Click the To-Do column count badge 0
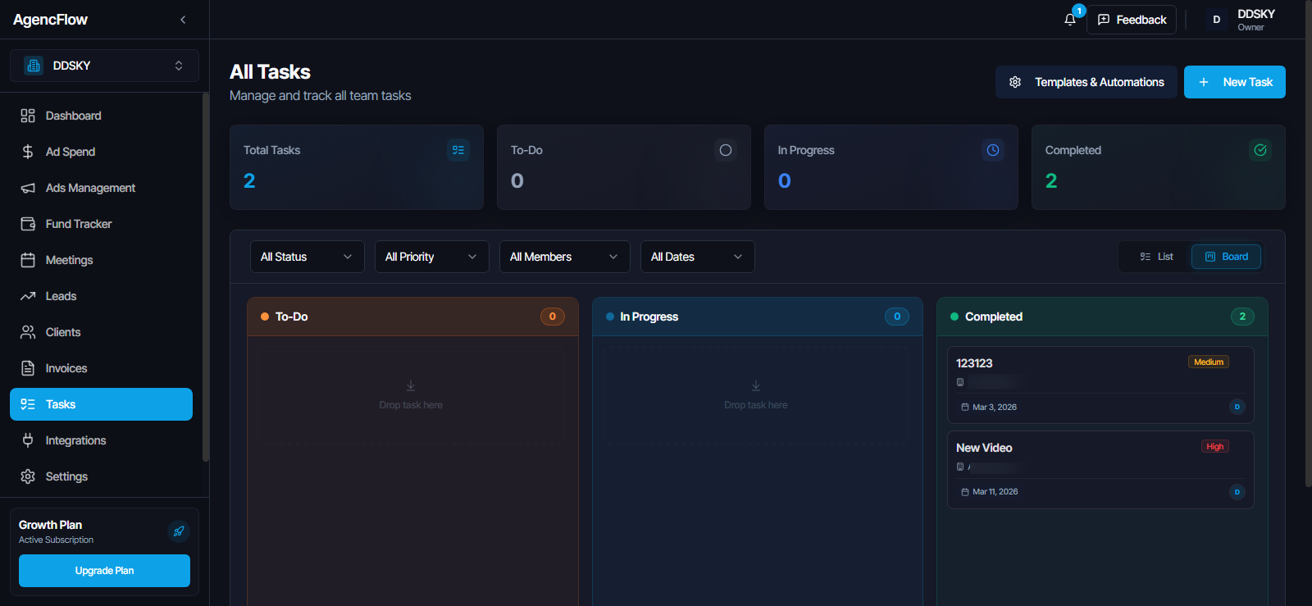 coord(553,317)
